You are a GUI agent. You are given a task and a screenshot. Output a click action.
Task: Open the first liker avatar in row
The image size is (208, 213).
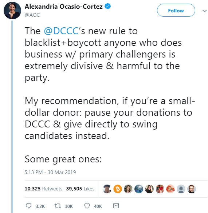pos(107,189)
